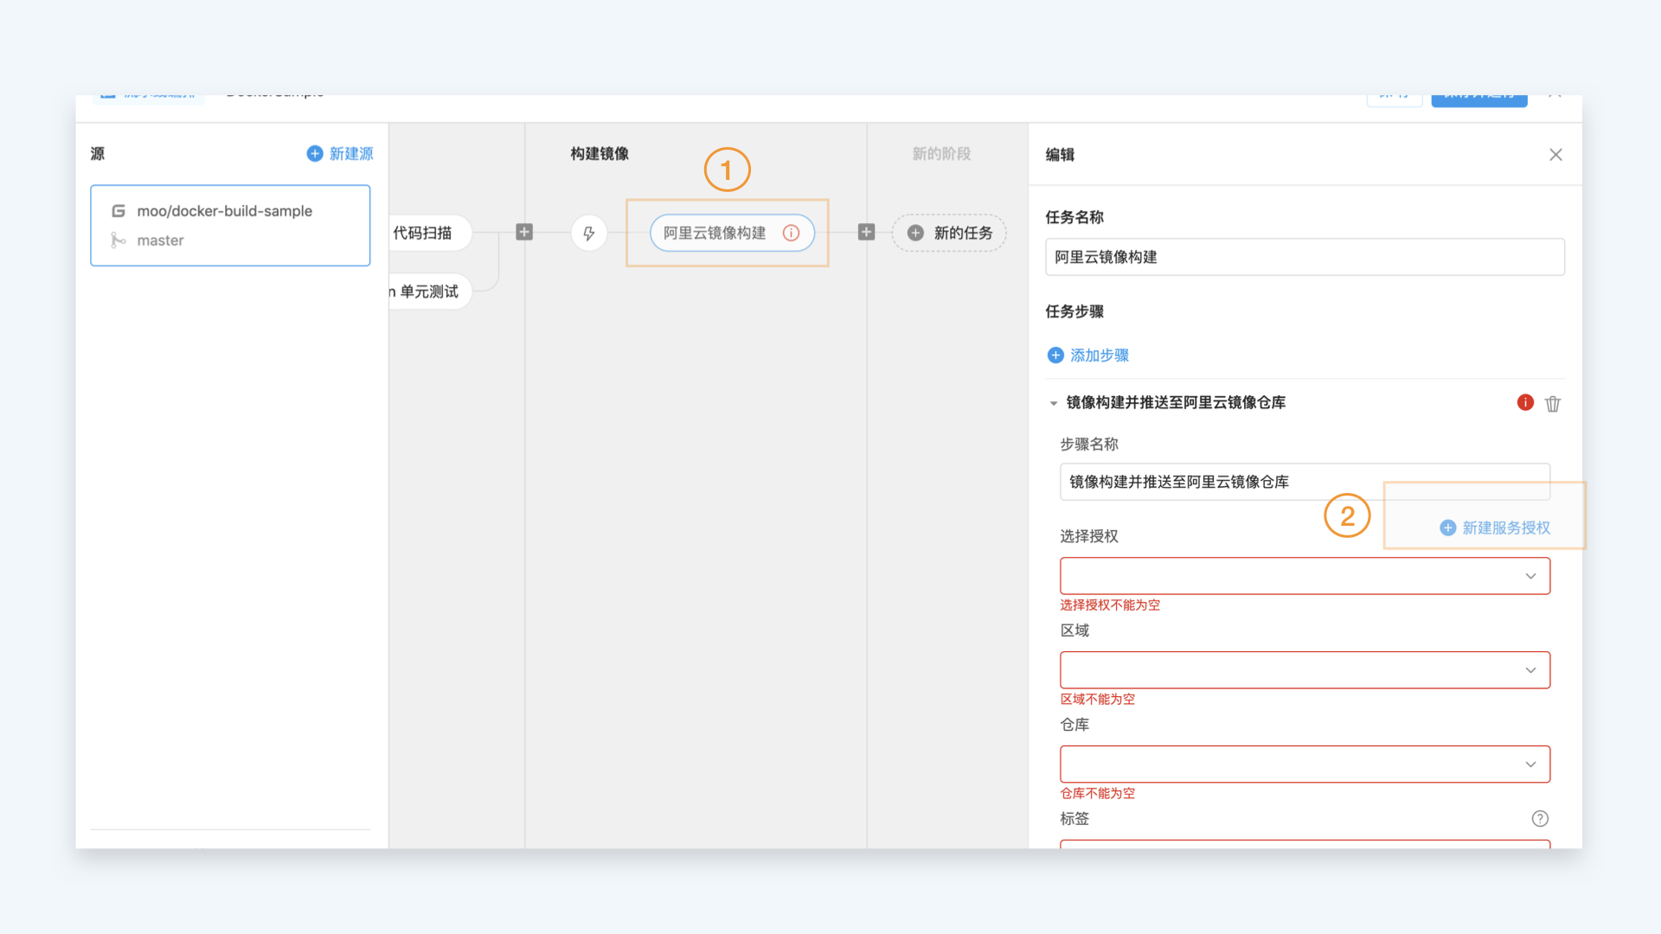This screenshot has width=1661, height=934.
Task: Edit the 任务名称 input field
Action: tap(1305, 257)
